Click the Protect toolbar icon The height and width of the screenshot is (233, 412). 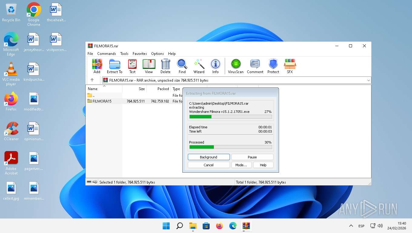(273, 66)
